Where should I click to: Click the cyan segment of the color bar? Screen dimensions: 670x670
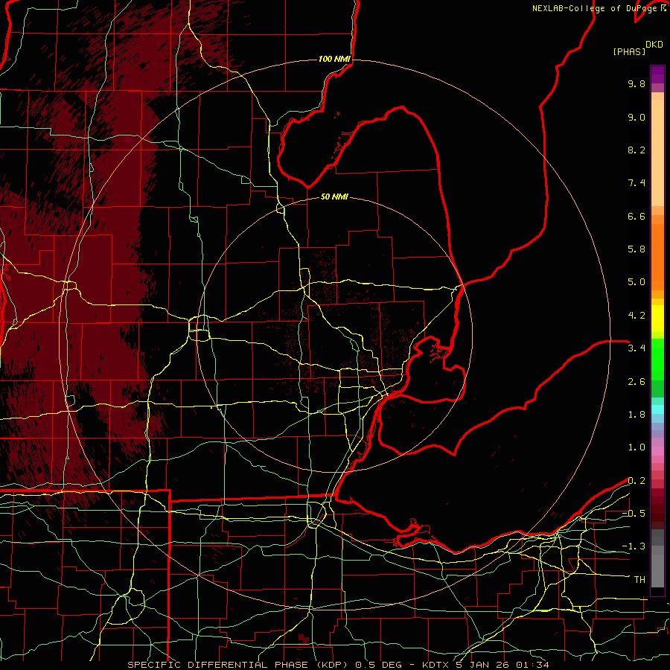657,409
